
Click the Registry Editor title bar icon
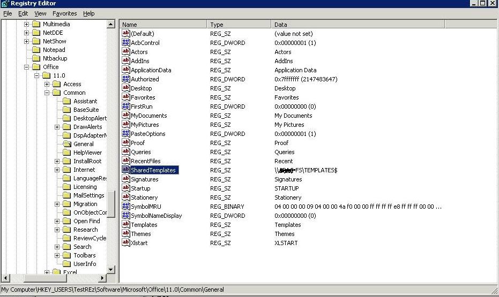(x=5, y=3)
